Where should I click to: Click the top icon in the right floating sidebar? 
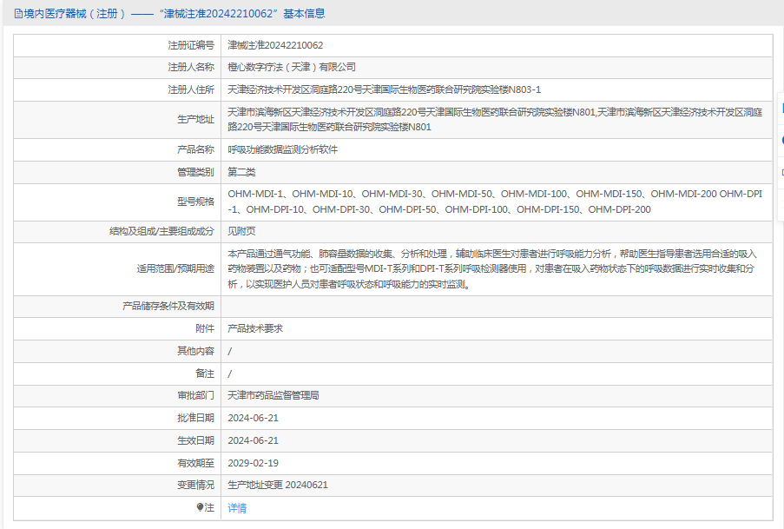(781, 109)
